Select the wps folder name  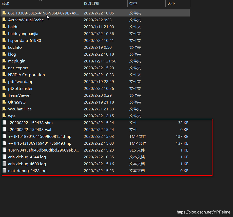click(x=12, y=116)
